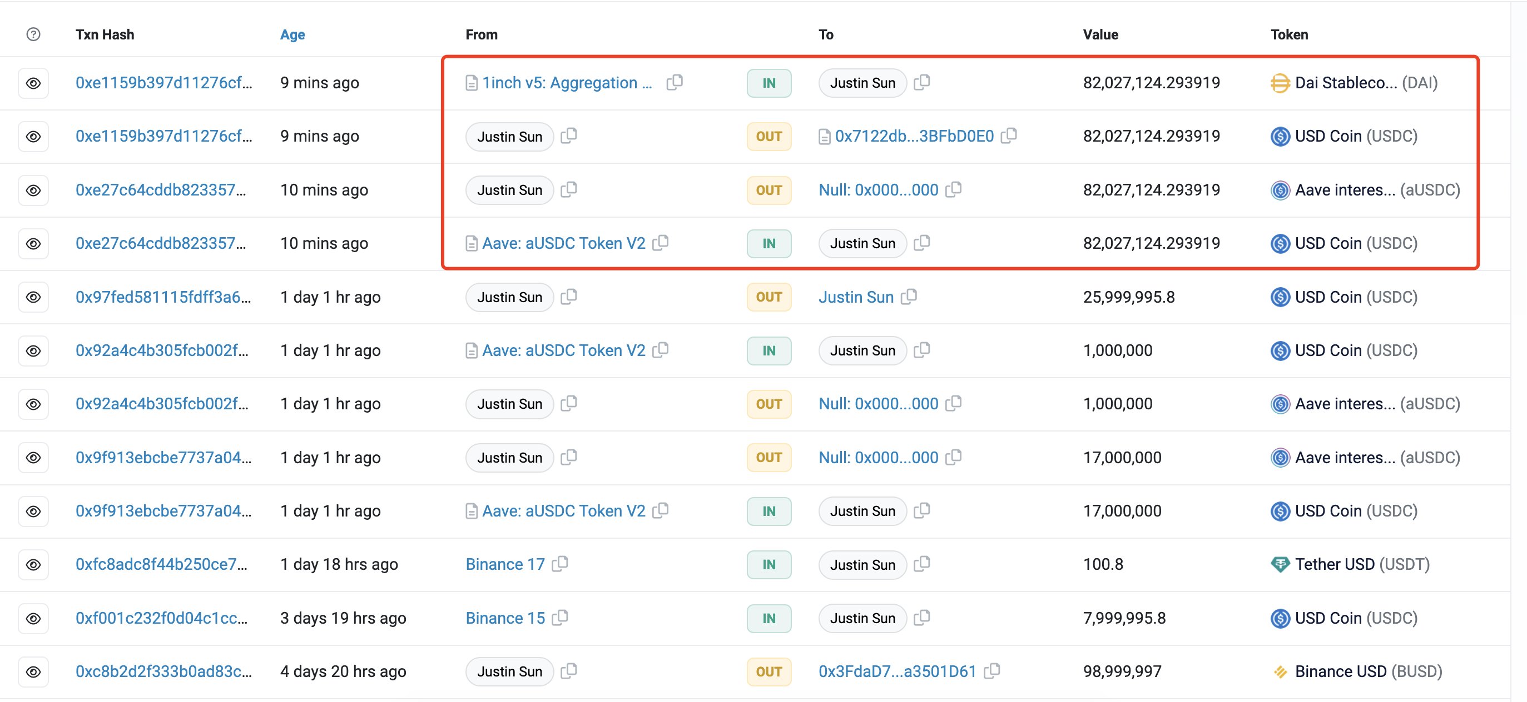Switch the Age column display format
The width and height of the screenshot is (1527, 702).
292,34
